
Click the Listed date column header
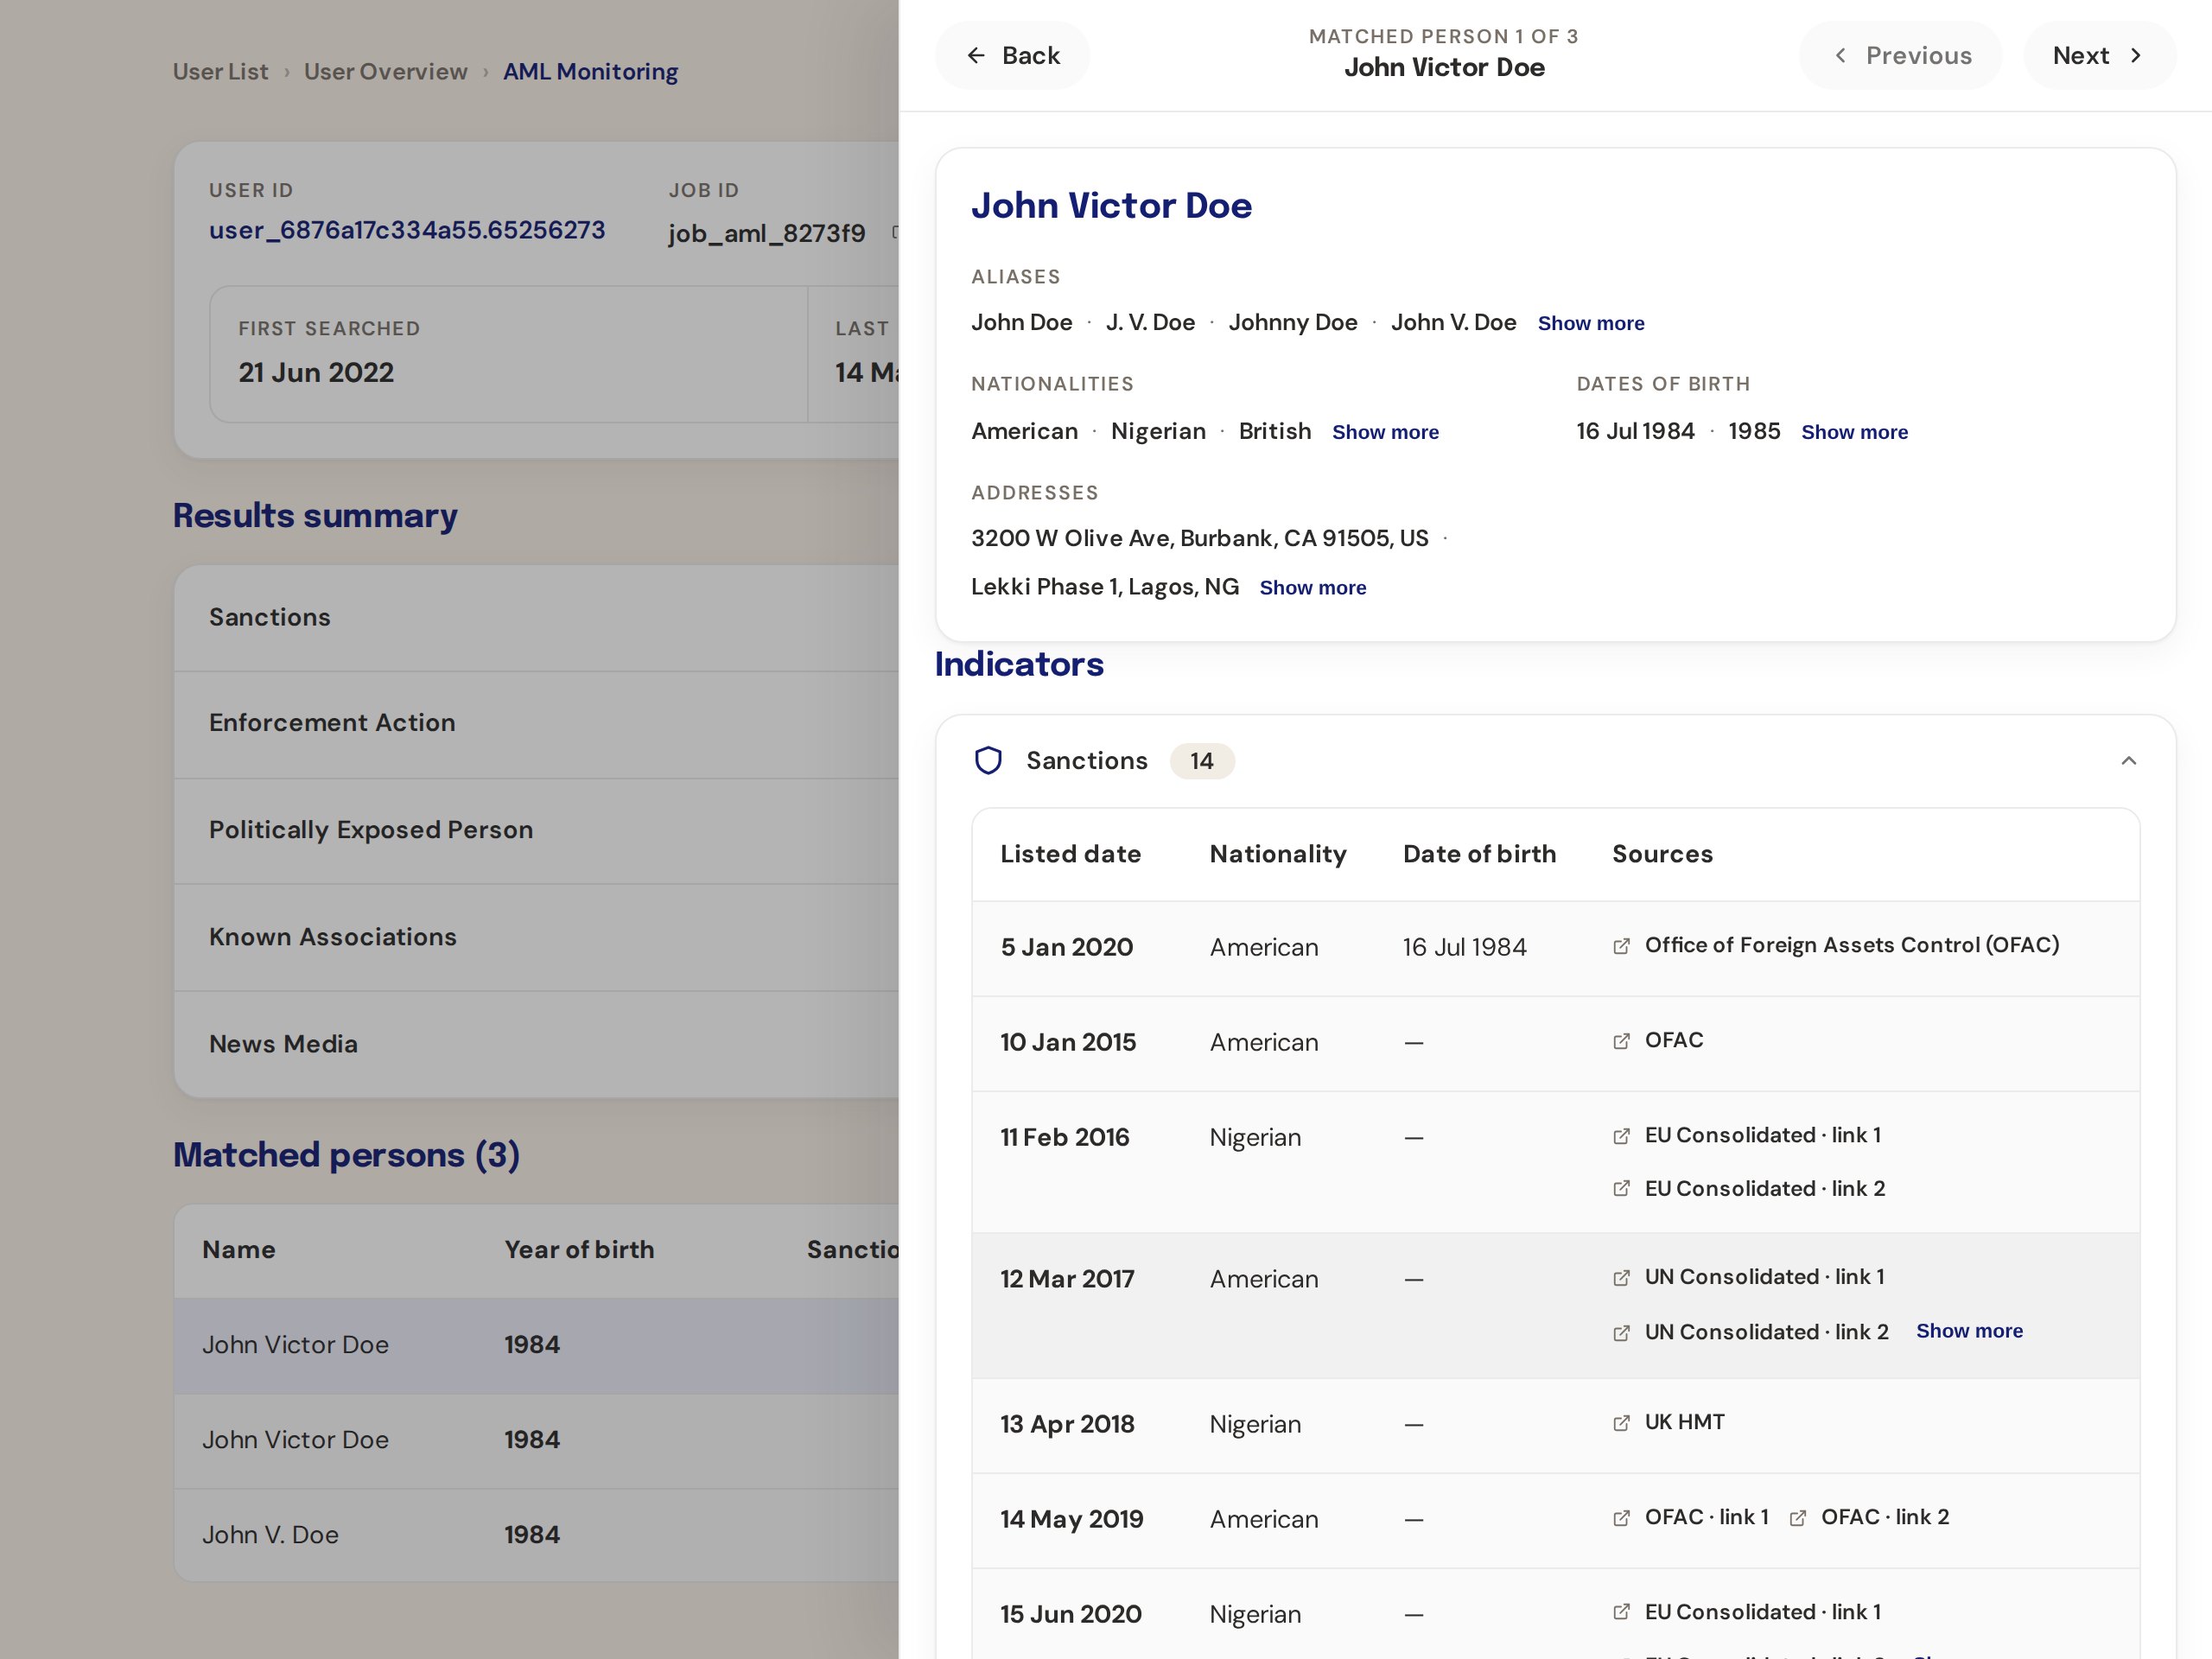click(1070, 854)
